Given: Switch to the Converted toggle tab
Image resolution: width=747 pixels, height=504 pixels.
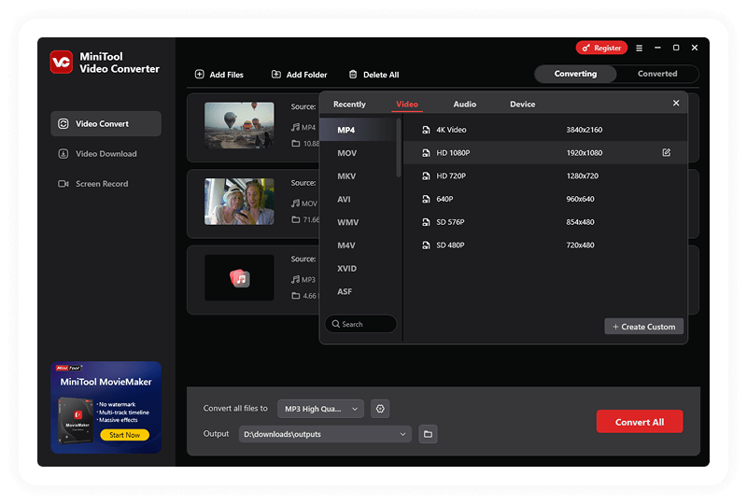Looking at the screenshot, I should pyautogui.click(x=657, y=74).
